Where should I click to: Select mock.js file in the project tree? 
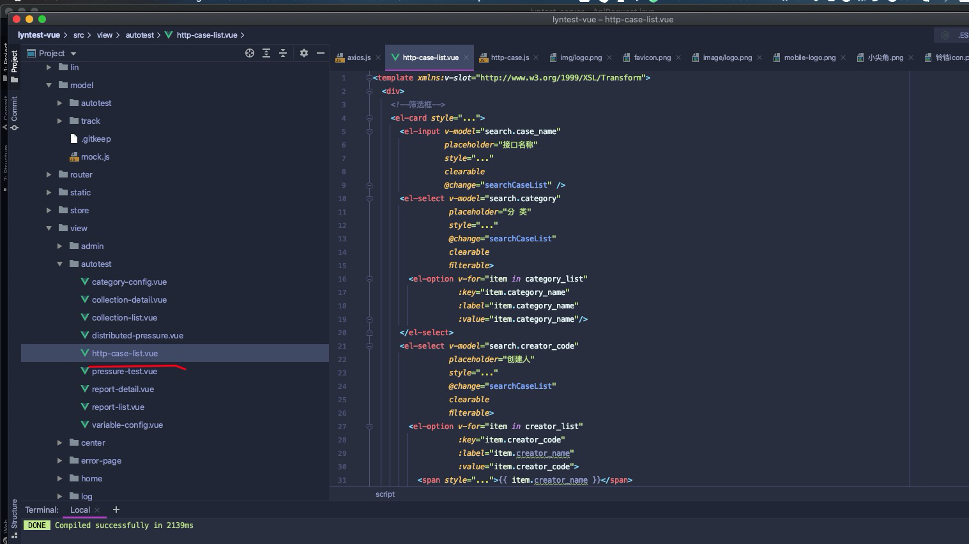coord(95,156)
